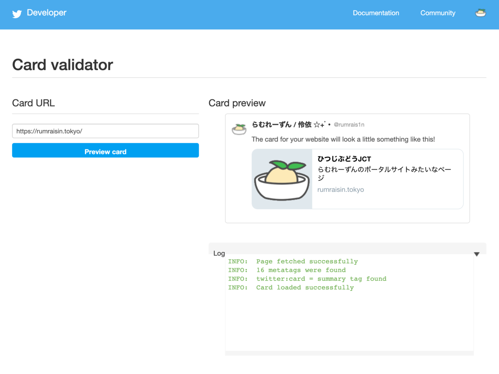Click the Developer label in the header

46,12
